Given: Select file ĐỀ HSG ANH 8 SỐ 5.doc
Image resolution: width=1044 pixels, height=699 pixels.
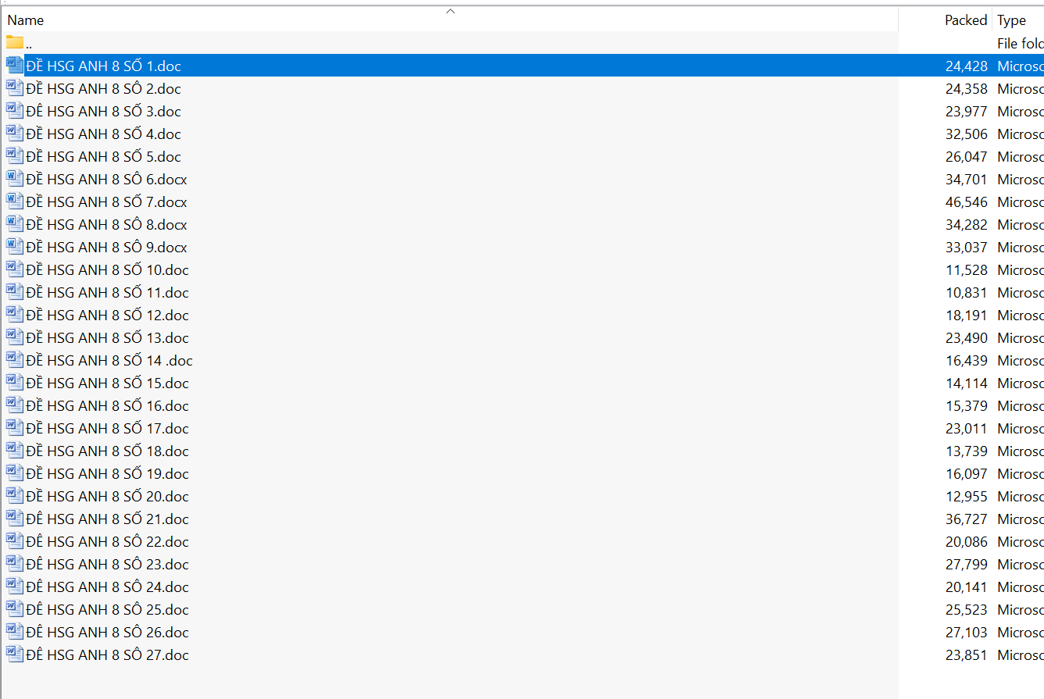Looking at the screenshot, I should point(103,157).
